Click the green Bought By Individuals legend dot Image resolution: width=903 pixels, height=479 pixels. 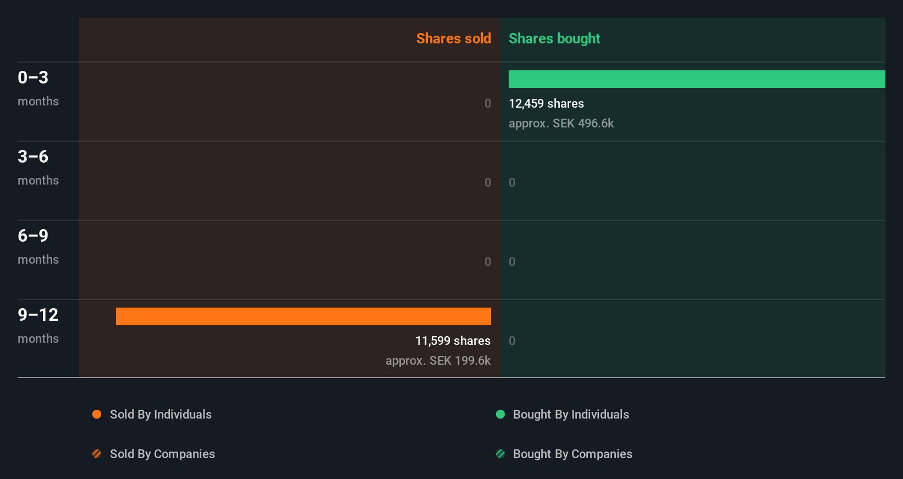pos(500,414)
